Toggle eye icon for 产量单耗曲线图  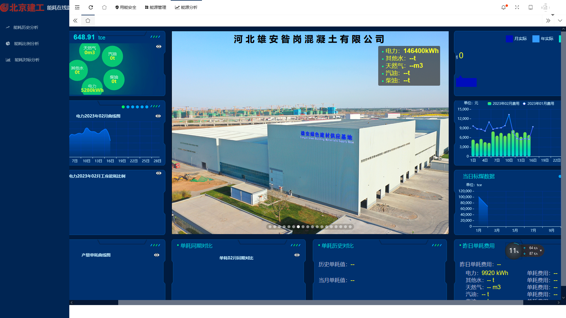click(x=157, y=255)
